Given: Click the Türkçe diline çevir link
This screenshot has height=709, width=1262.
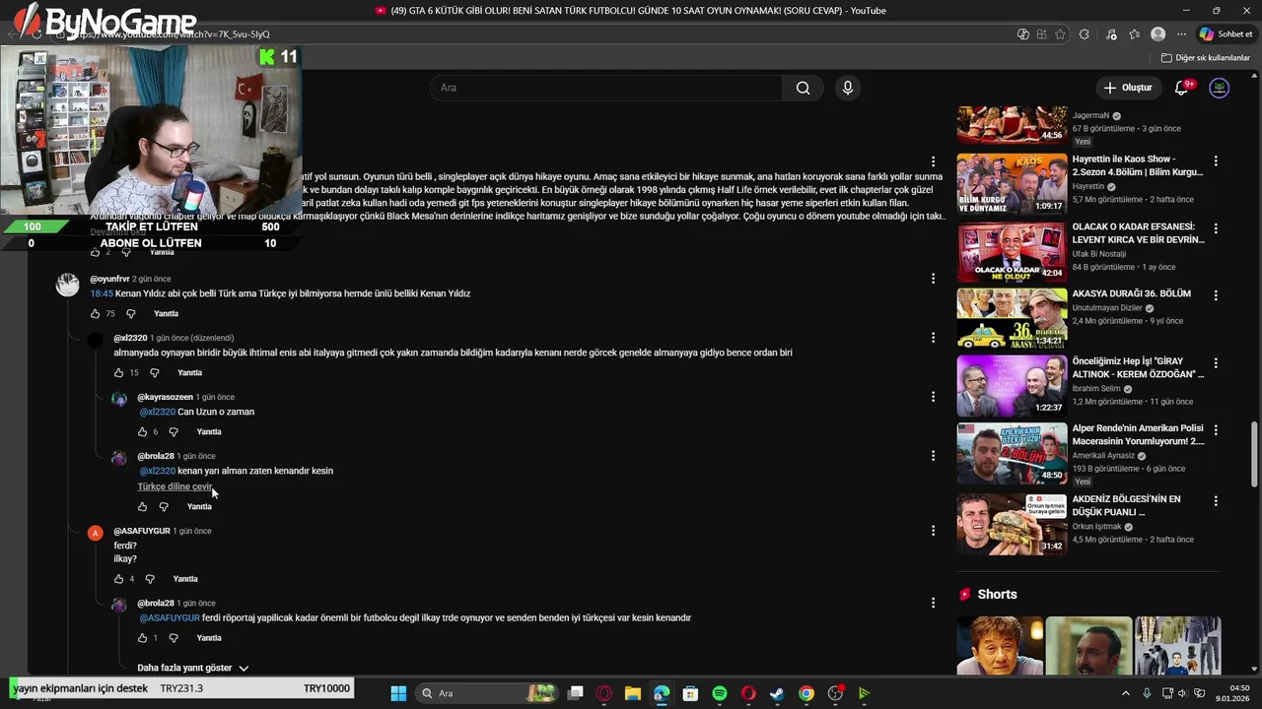Looking at the screenshot, I should pyautogui.click(x=175, y=486).
